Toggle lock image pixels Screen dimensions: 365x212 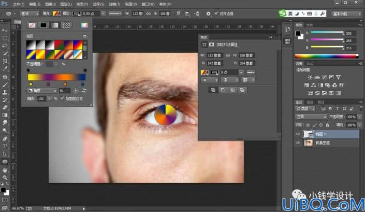tap(314, 125)
